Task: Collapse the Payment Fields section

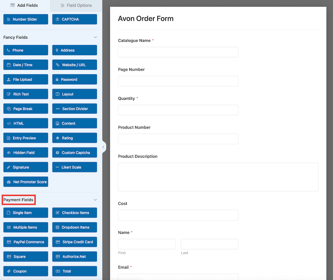Action: [x=95, y=200]
